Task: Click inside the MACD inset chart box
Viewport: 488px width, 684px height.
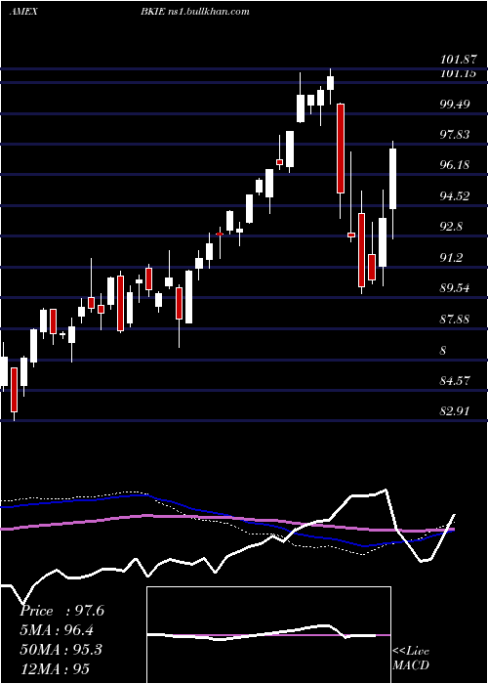Action: (x=268, y=635)
